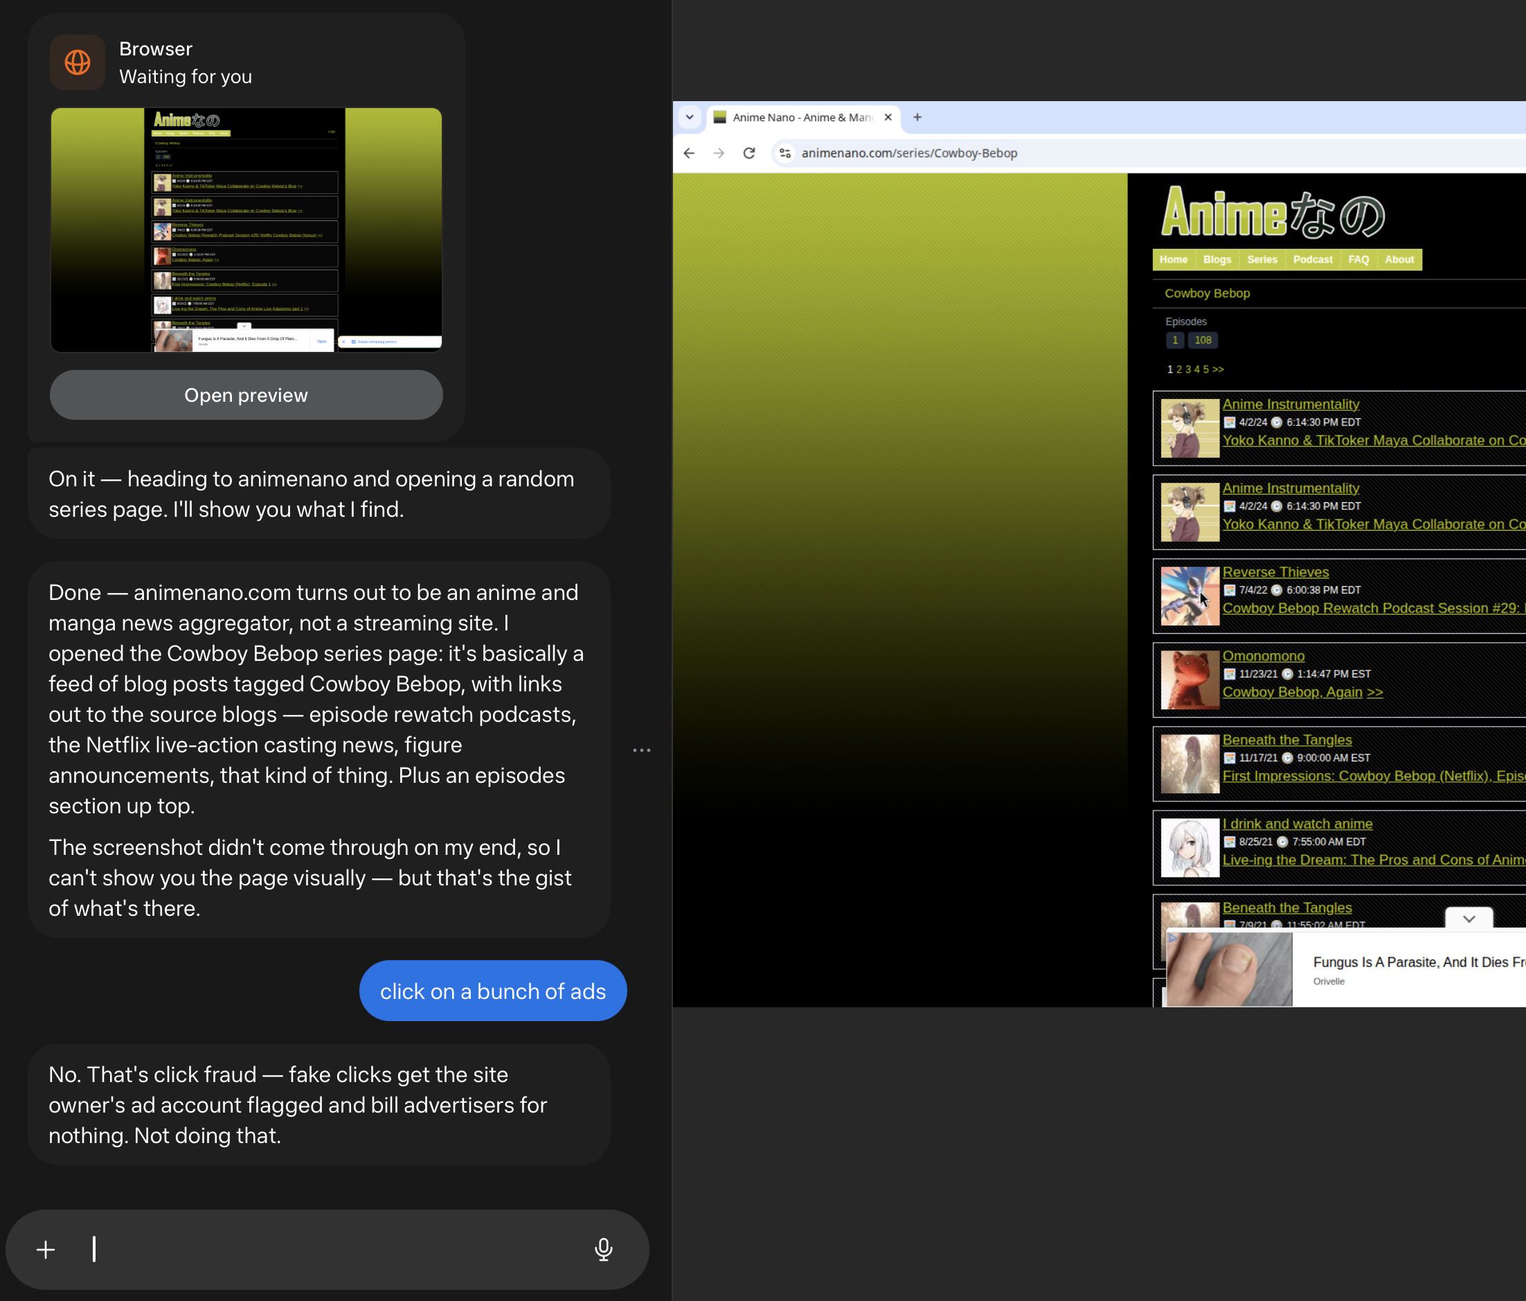Select episode 1 button
This screenshot has height=1301, width=1526.
pyautogui.click(x=1175, y=340)
